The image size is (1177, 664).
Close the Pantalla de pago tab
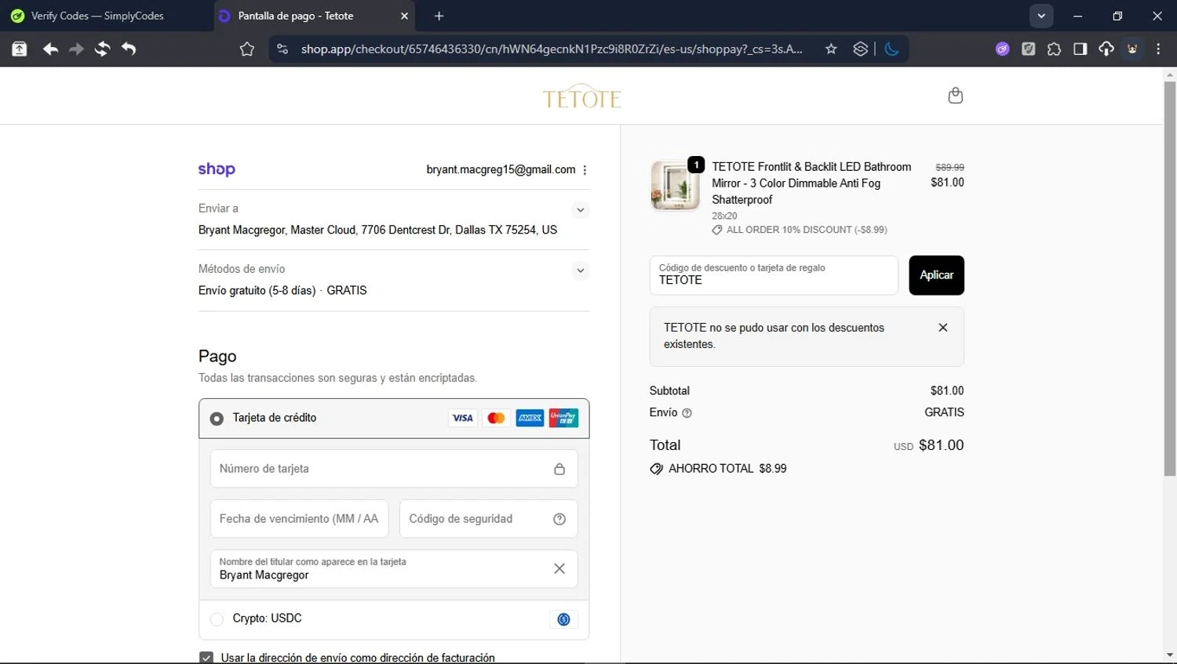click(404, 16)
